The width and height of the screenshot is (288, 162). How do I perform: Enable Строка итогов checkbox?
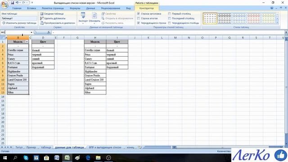point(139,18)
